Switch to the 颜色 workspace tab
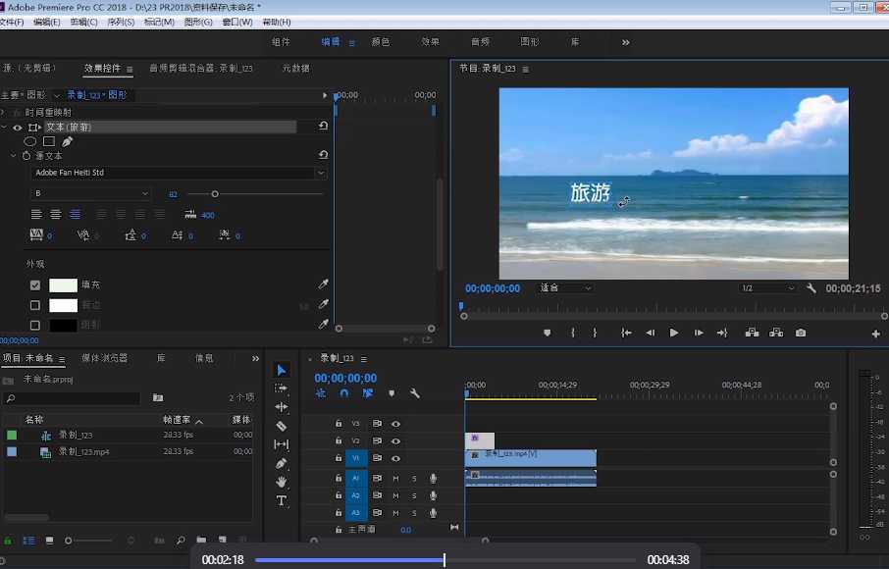 [x=380, y=42]
